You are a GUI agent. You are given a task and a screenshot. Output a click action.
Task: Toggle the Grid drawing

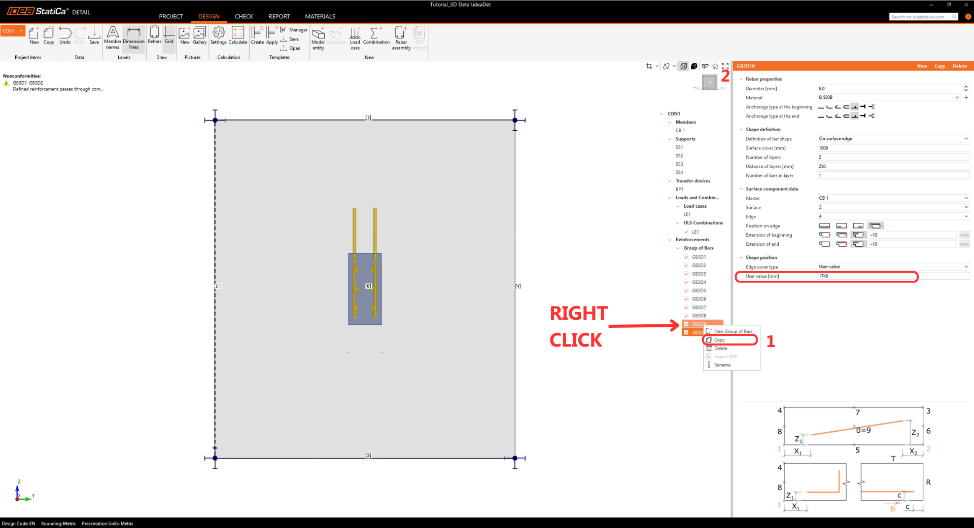coord(169,35)
